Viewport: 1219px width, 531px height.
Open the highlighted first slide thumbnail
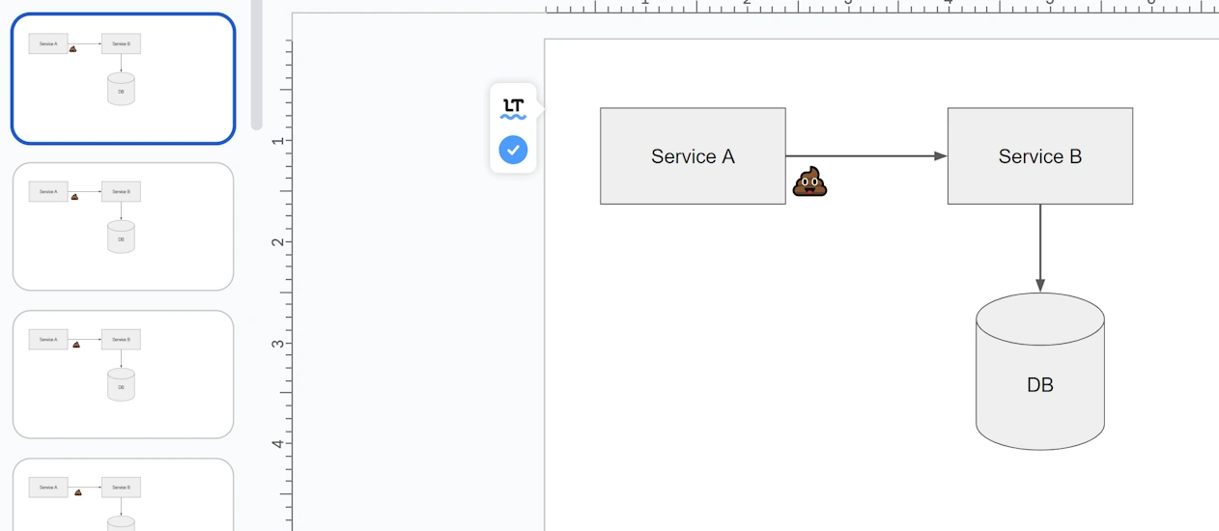(x=123, y=78)
